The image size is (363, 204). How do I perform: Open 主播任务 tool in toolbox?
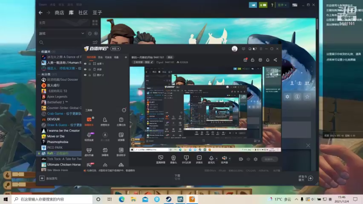pyautogui.click(x=121, y=121)
